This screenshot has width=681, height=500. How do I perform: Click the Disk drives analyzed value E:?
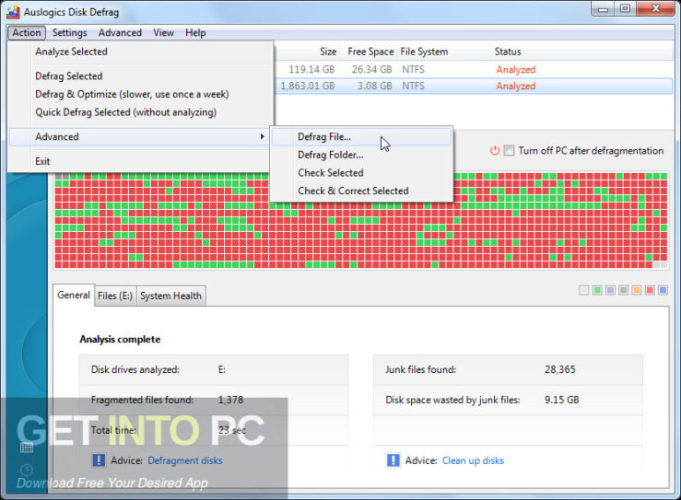click(221, 369)
